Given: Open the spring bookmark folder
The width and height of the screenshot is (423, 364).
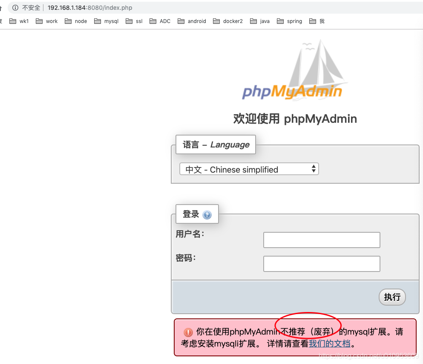Looking at the screenshot, I should pyautogui.click(x=290, y=21).
